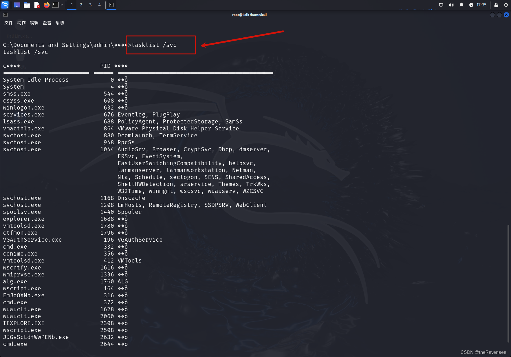The width and height of the screenshot is (511, 357).
Task: Click the Spooler service text
Action: (x=130, y=212)
